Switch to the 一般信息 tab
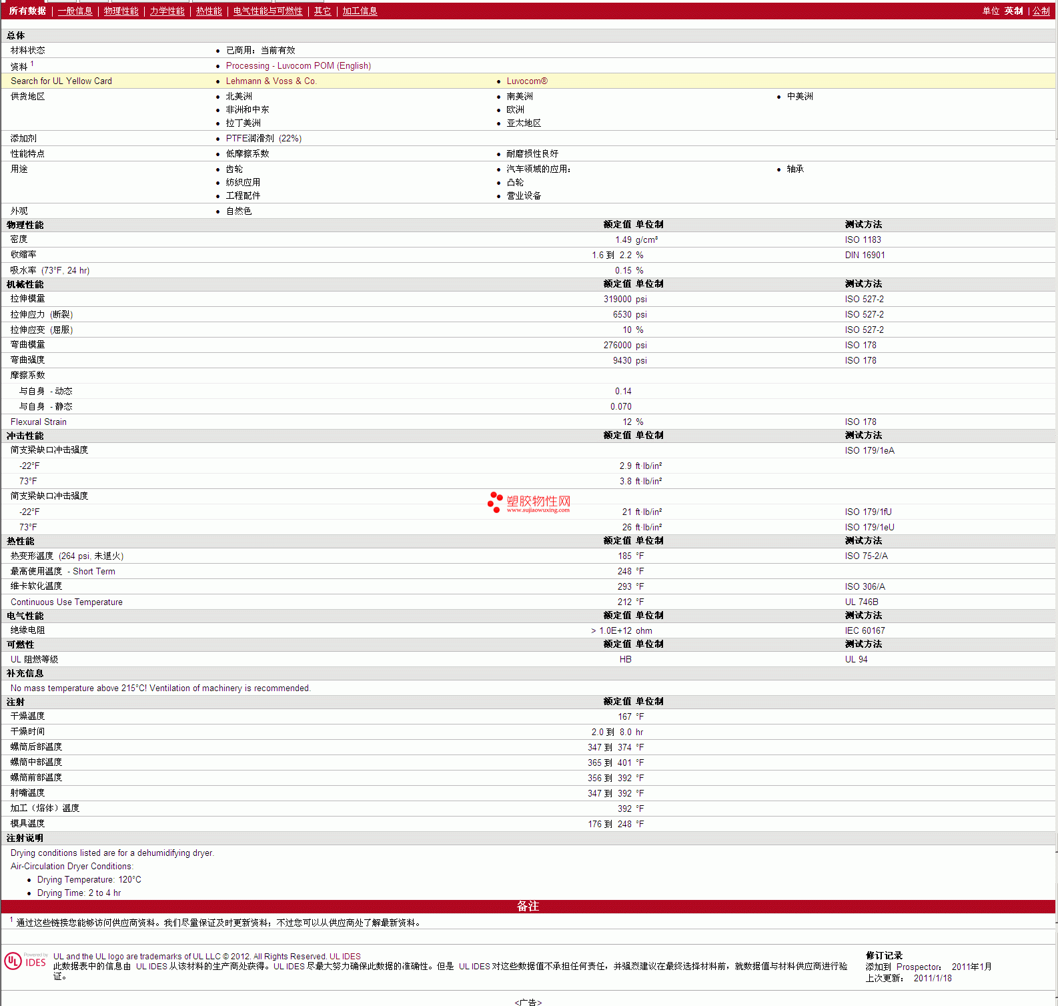 click(x=75, y=11)
